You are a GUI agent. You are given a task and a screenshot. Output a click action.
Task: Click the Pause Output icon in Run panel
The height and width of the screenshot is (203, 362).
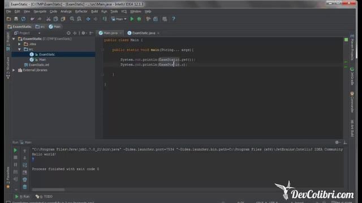coord(15,165)
